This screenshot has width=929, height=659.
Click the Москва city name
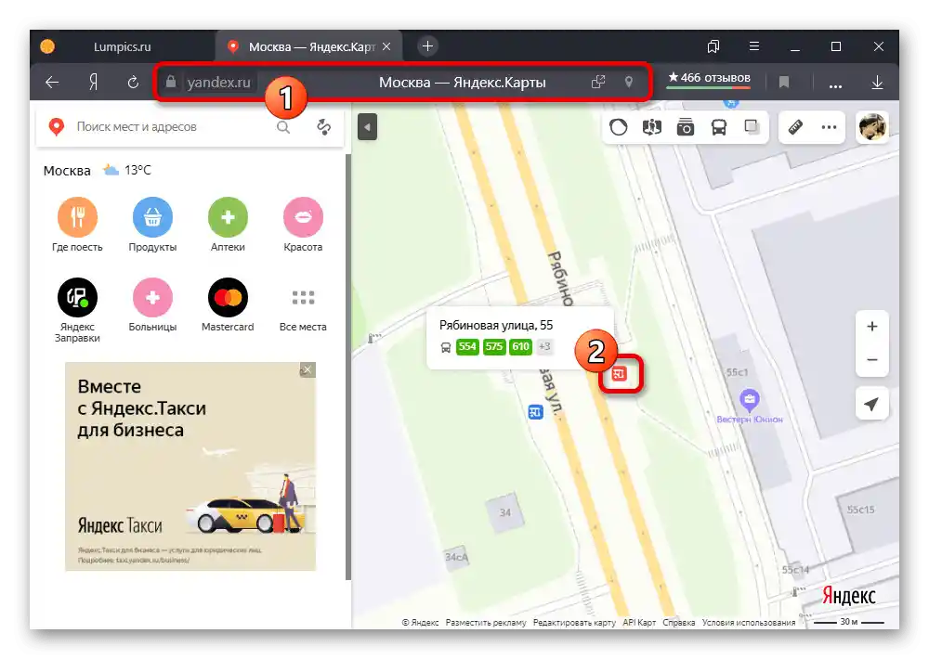[x=67, y=171]
